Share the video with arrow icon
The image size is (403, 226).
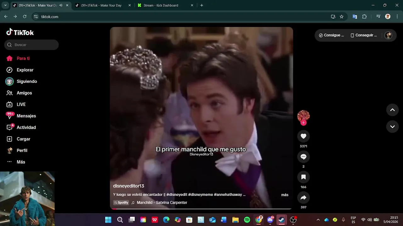304,197
